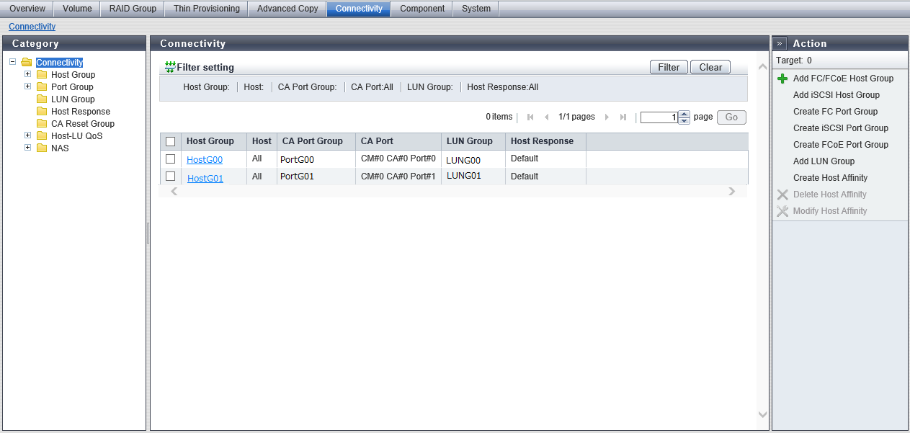Click the Host Response folder icon
910x433 pixels.
(42, 112)
